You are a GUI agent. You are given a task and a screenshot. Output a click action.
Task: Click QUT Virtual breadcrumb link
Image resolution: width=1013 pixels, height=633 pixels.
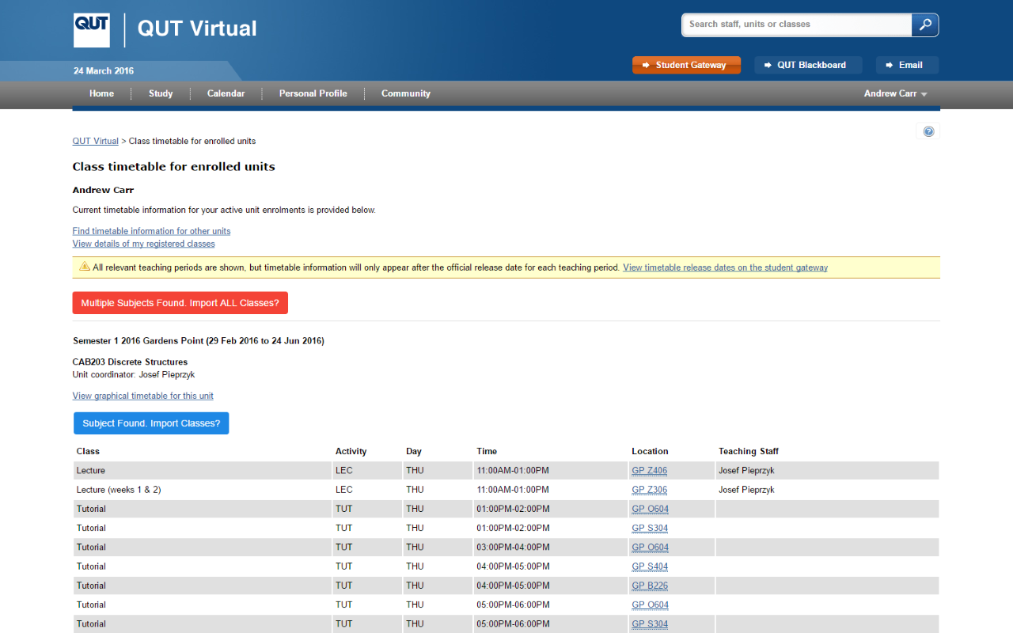click(96, 141)
